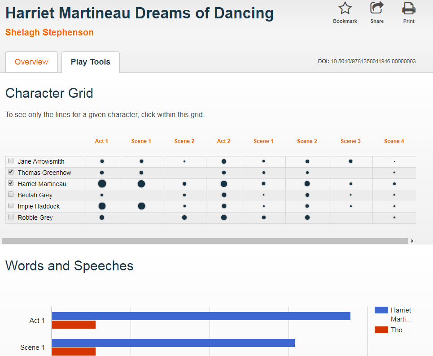Click the blue Harriet Martineau legend swatch
This screenshot has width=433, height=356.
381,310
